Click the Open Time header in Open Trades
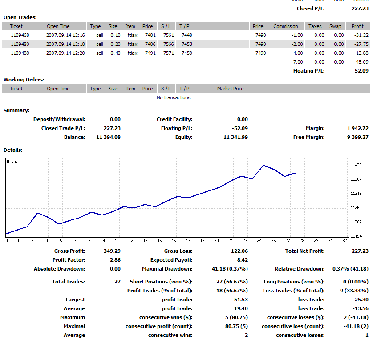Screen dimensions: 373x340 coord(58,26)
